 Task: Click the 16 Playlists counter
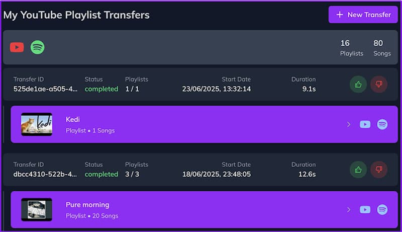click(x=351, y=48)
